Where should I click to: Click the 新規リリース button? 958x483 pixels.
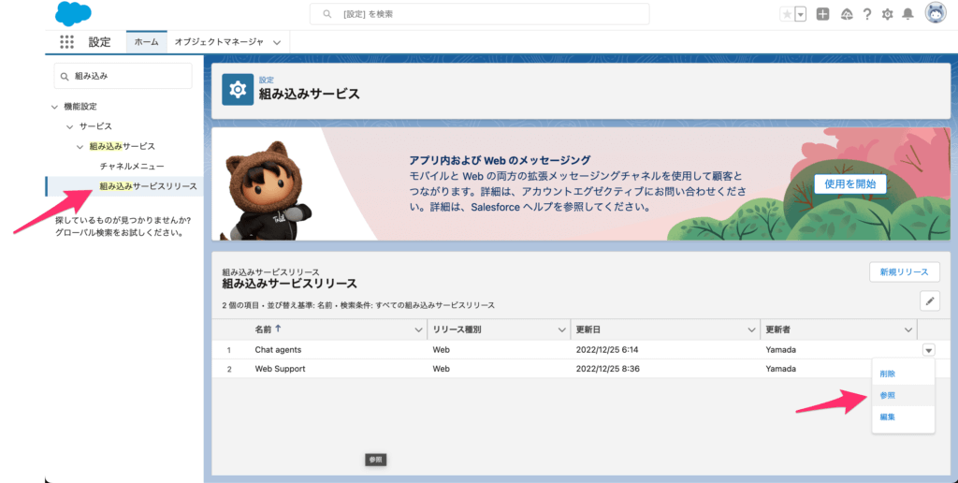tap(904, 271)
